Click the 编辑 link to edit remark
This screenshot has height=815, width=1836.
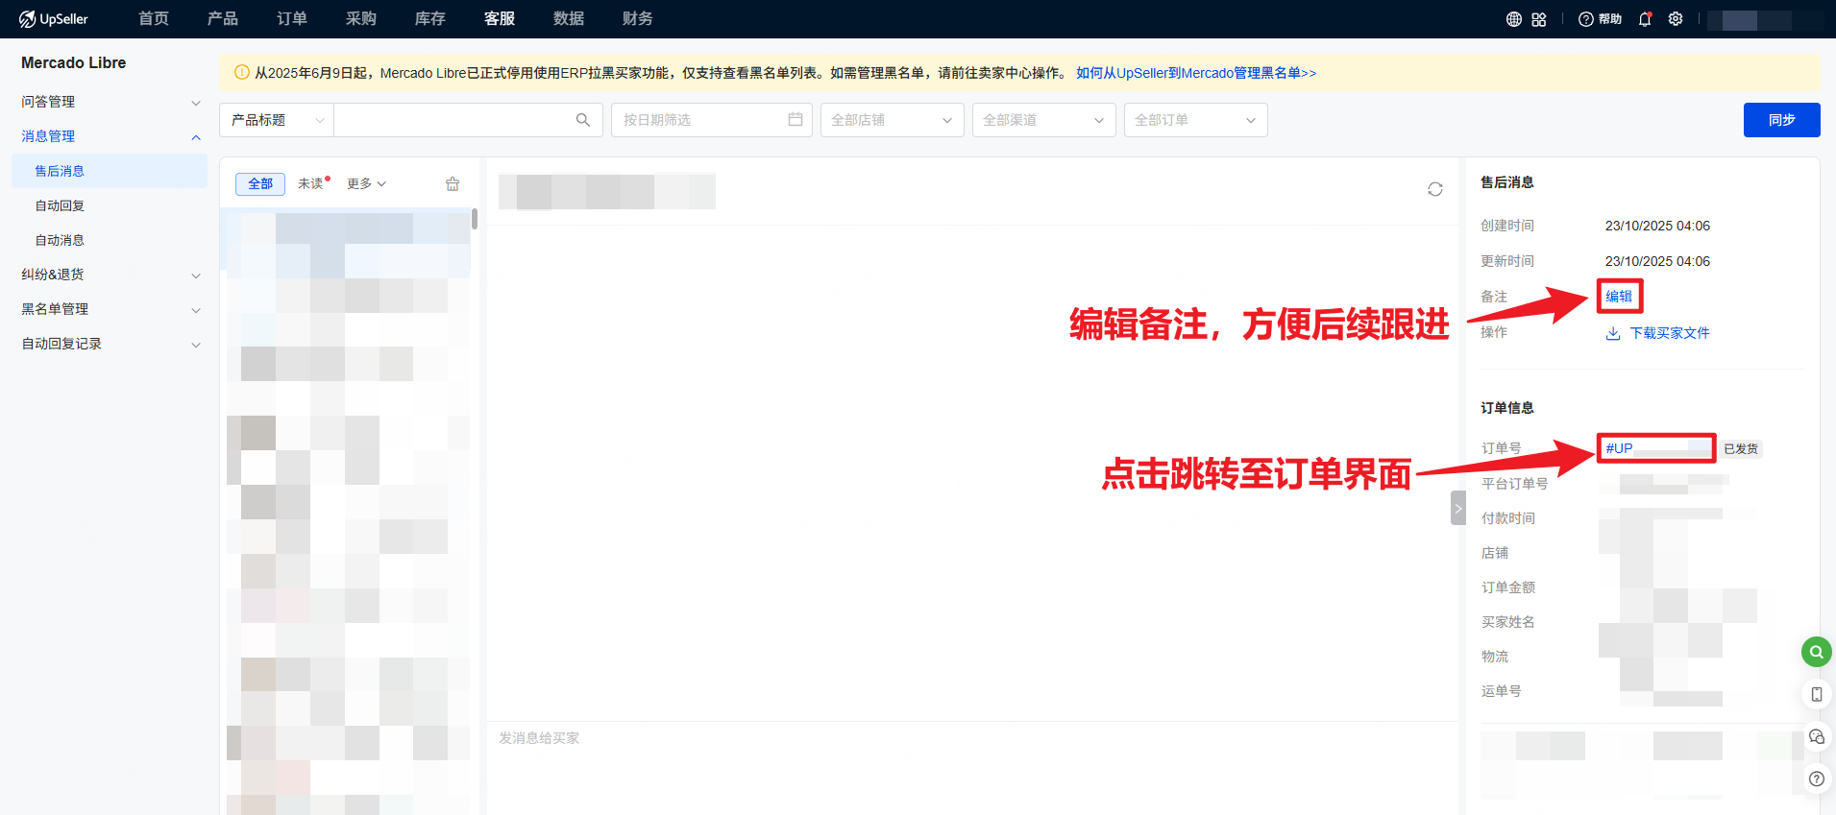1619,297
